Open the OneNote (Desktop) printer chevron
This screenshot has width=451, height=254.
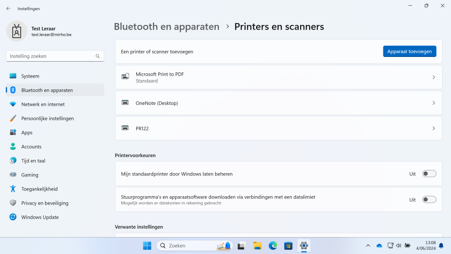pos(434,103)
